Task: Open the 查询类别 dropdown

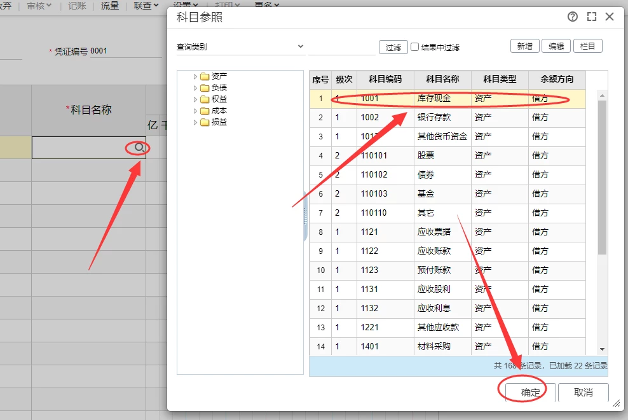Action: (x=301, y=47)
